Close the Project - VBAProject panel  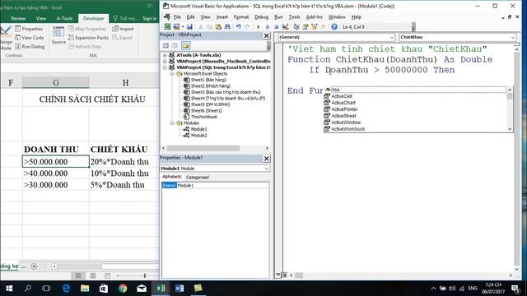pyautogui.click(x=267, y=35)
